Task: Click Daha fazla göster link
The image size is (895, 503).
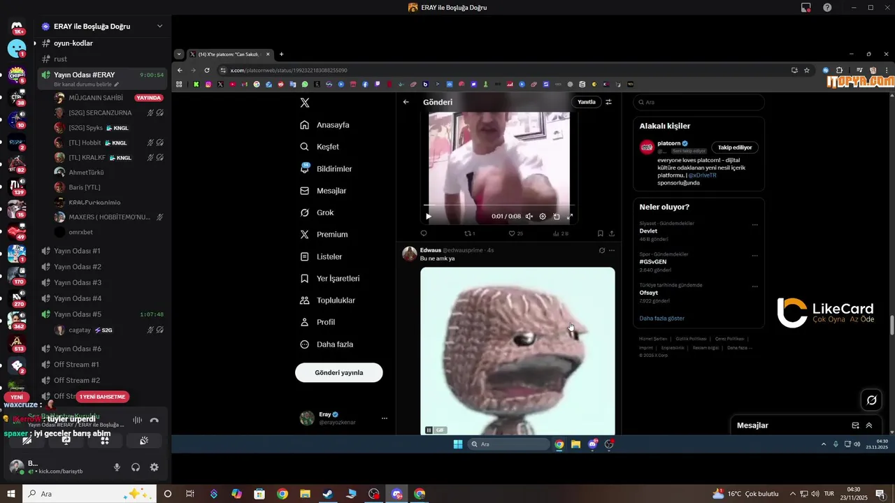Action: (x=661, y=319)
